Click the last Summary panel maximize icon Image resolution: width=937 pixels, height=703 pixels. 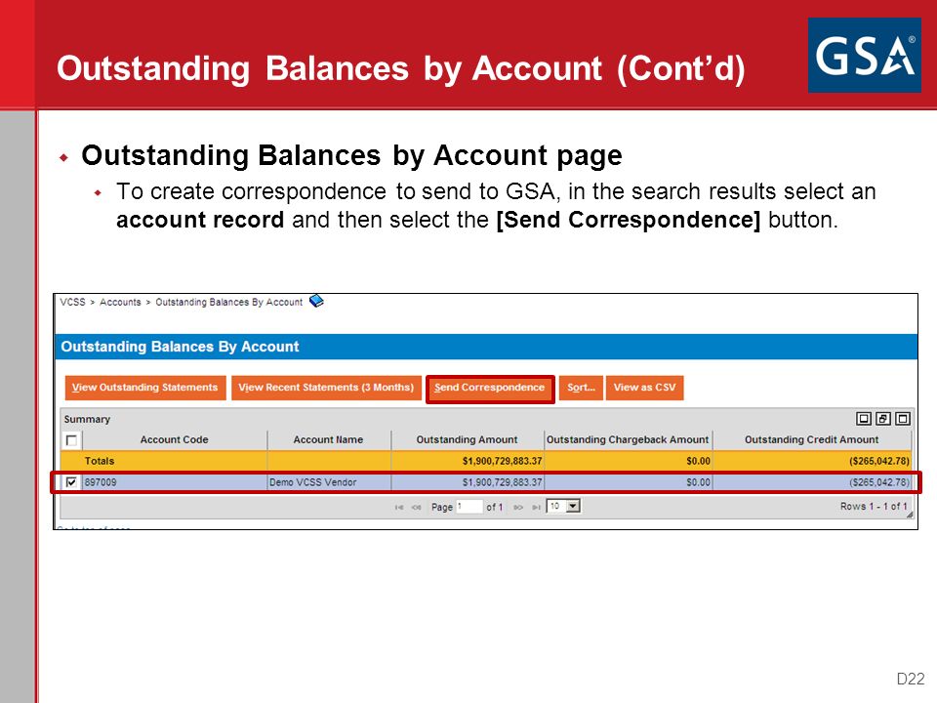902,419
